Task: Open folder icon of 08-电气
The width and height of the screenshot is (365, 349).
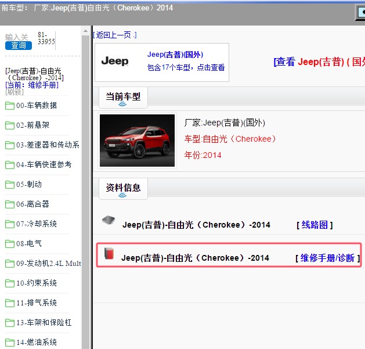Action: point(10,244)
